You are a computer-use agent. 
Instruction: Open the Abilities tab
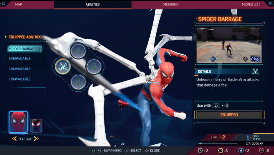pyautogui.click(x=92, y=4)
